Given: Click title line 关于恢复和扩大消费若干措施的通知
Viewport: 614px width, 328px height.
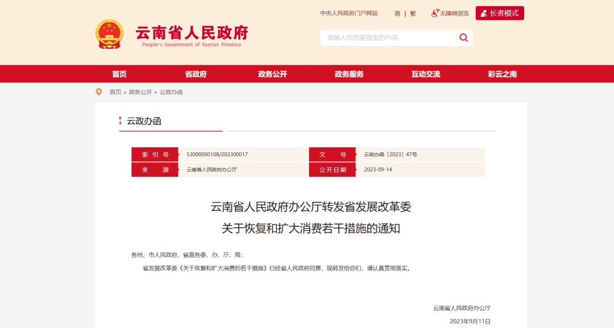Looking at the screenshot, I should point(311,228).
